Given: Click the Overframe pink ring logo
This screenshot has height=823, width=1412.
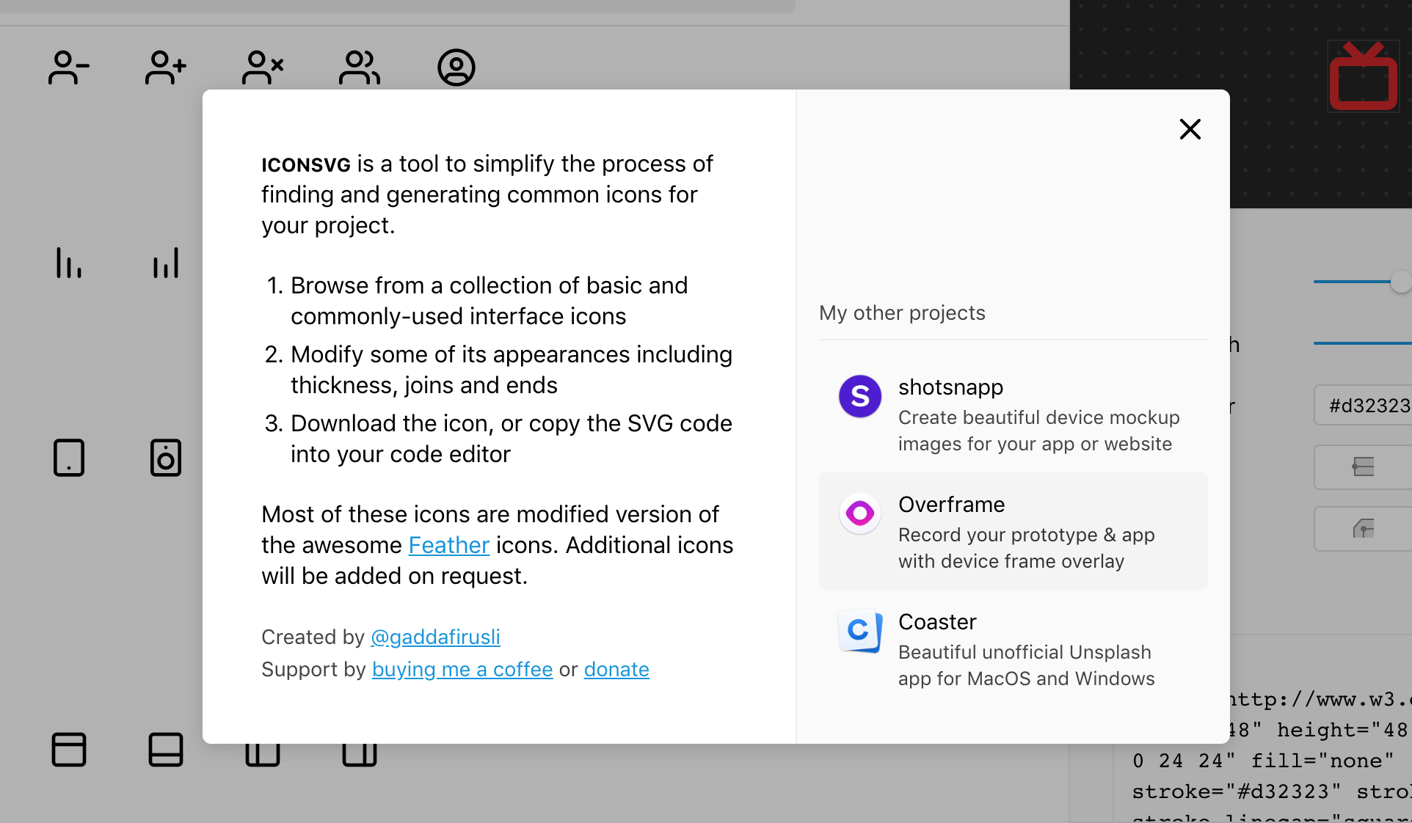Looking at the screenshot, I should (860, 513).
